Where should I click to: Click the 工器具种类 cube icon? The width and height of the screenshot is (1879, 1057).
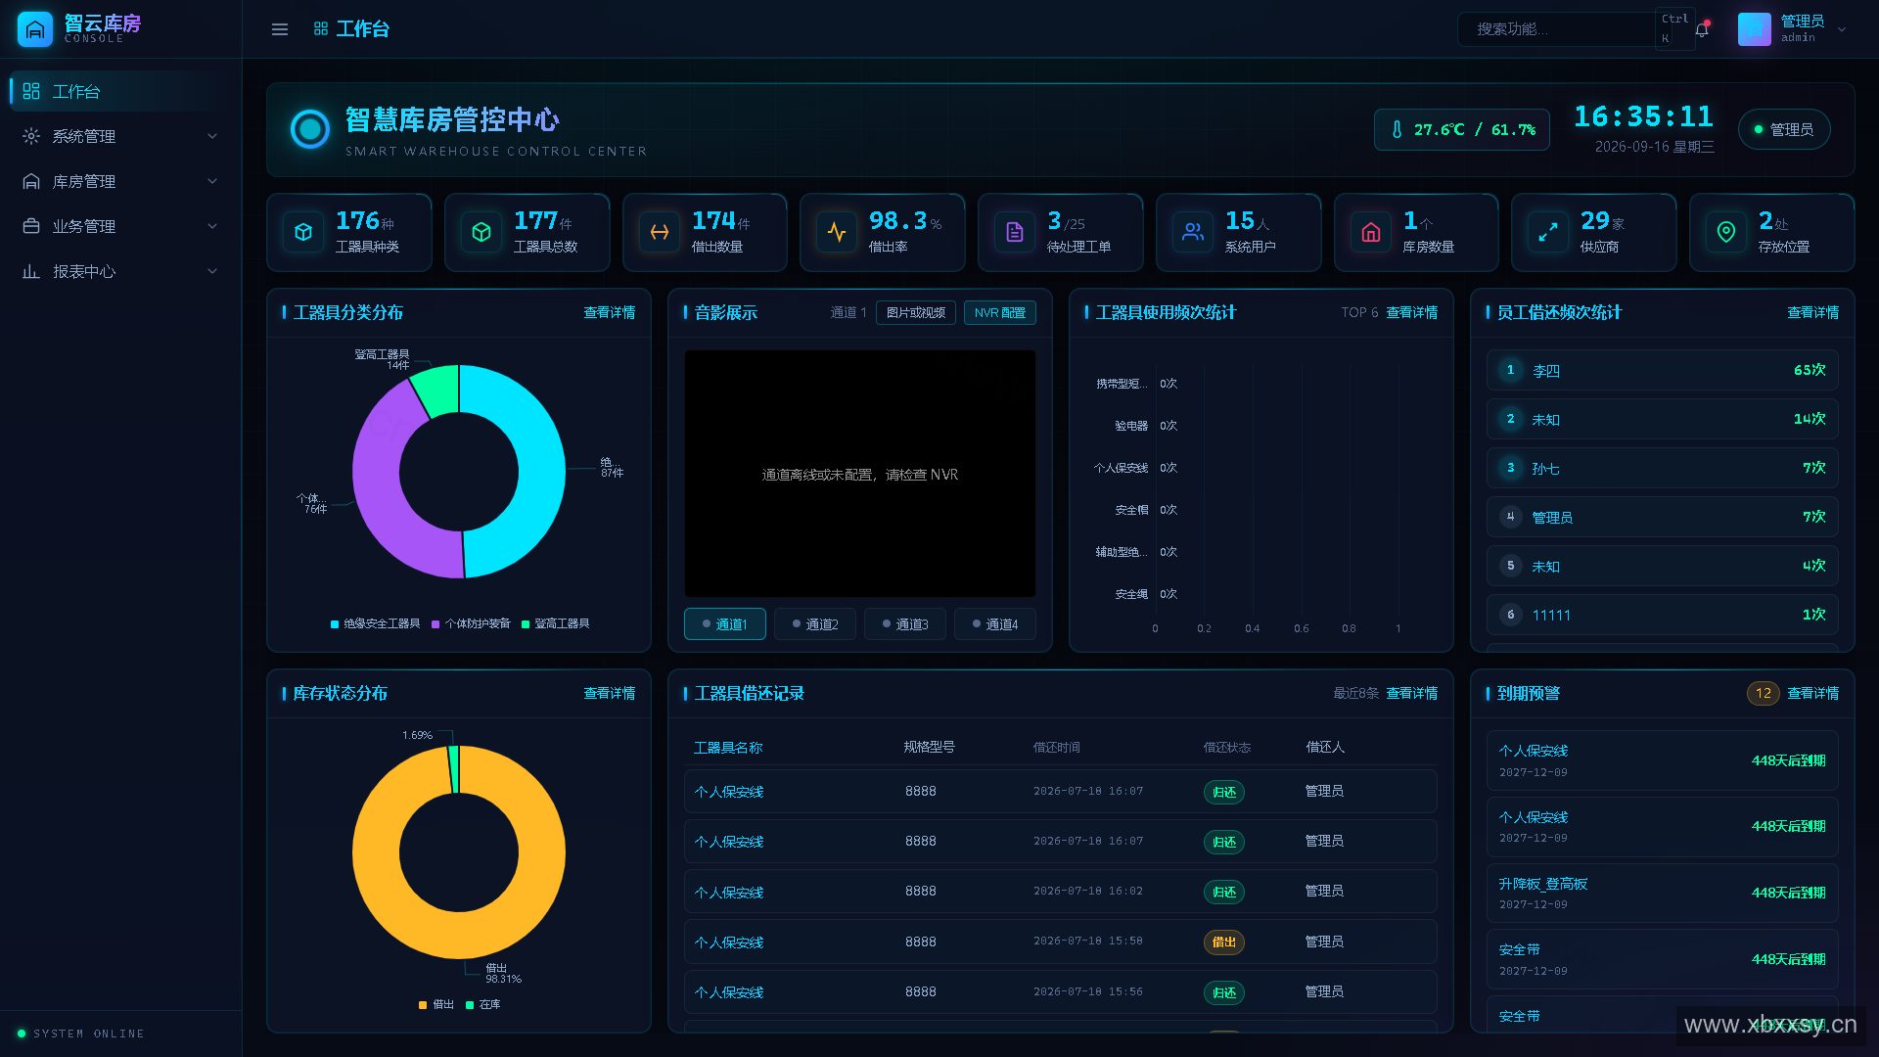[303, 233]
